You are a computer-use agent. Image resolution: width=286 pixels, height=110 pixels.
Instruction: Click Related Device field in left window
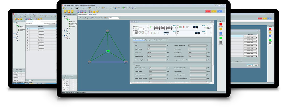click(x=37, y=24)
